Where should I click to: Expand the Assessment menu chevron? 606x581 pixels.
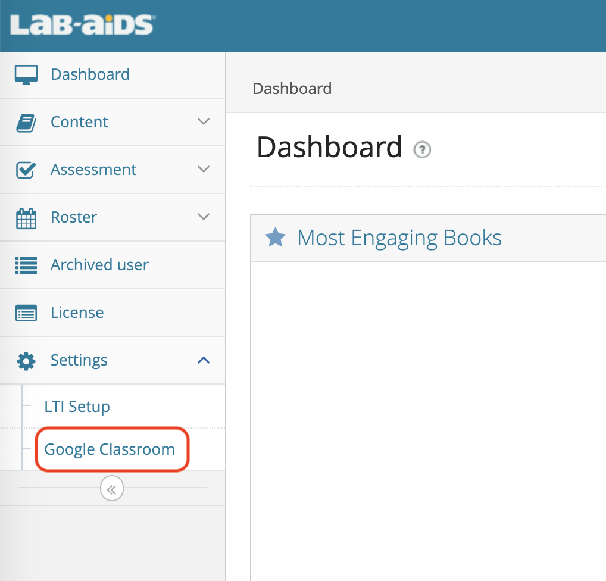click(203, 169)
